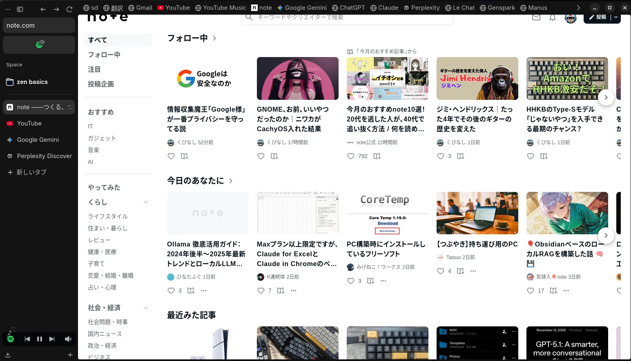Open the Manus bookmark
This screenshot has width=631, height=361.
[x=534, y=8]
